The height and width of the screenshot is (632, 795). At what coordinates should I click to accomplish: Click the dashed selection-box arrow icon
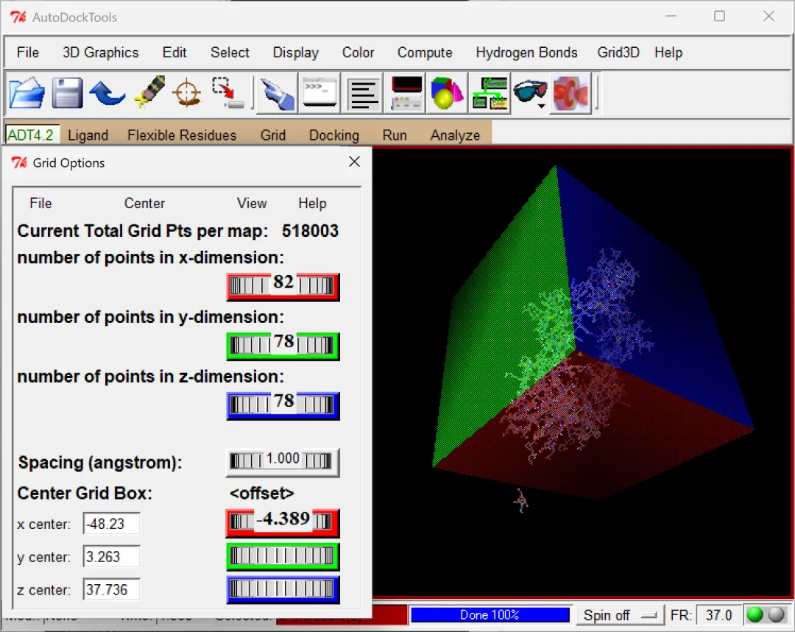pyautogui.click(x=227, y=93)
